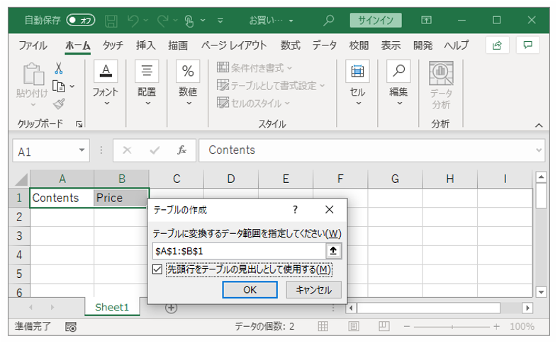Switch to the 表示 tab
Screen dimensions: 560x346
point(391,45)
